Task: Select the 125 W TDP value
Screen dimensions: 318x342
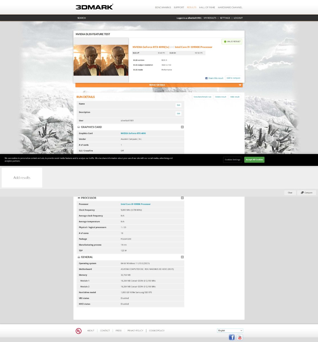Action: [124, 251]
